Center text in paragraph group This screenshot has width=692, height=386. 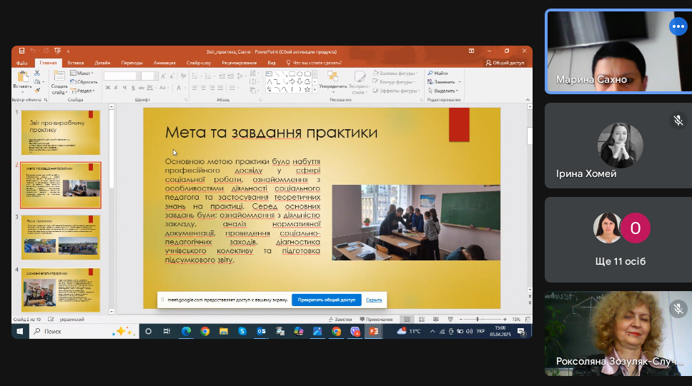204,88
